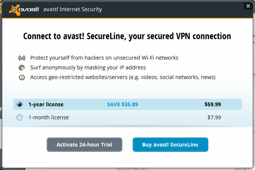
Task: Activate the 24-hour trial
Action: (x=85, y=145)
